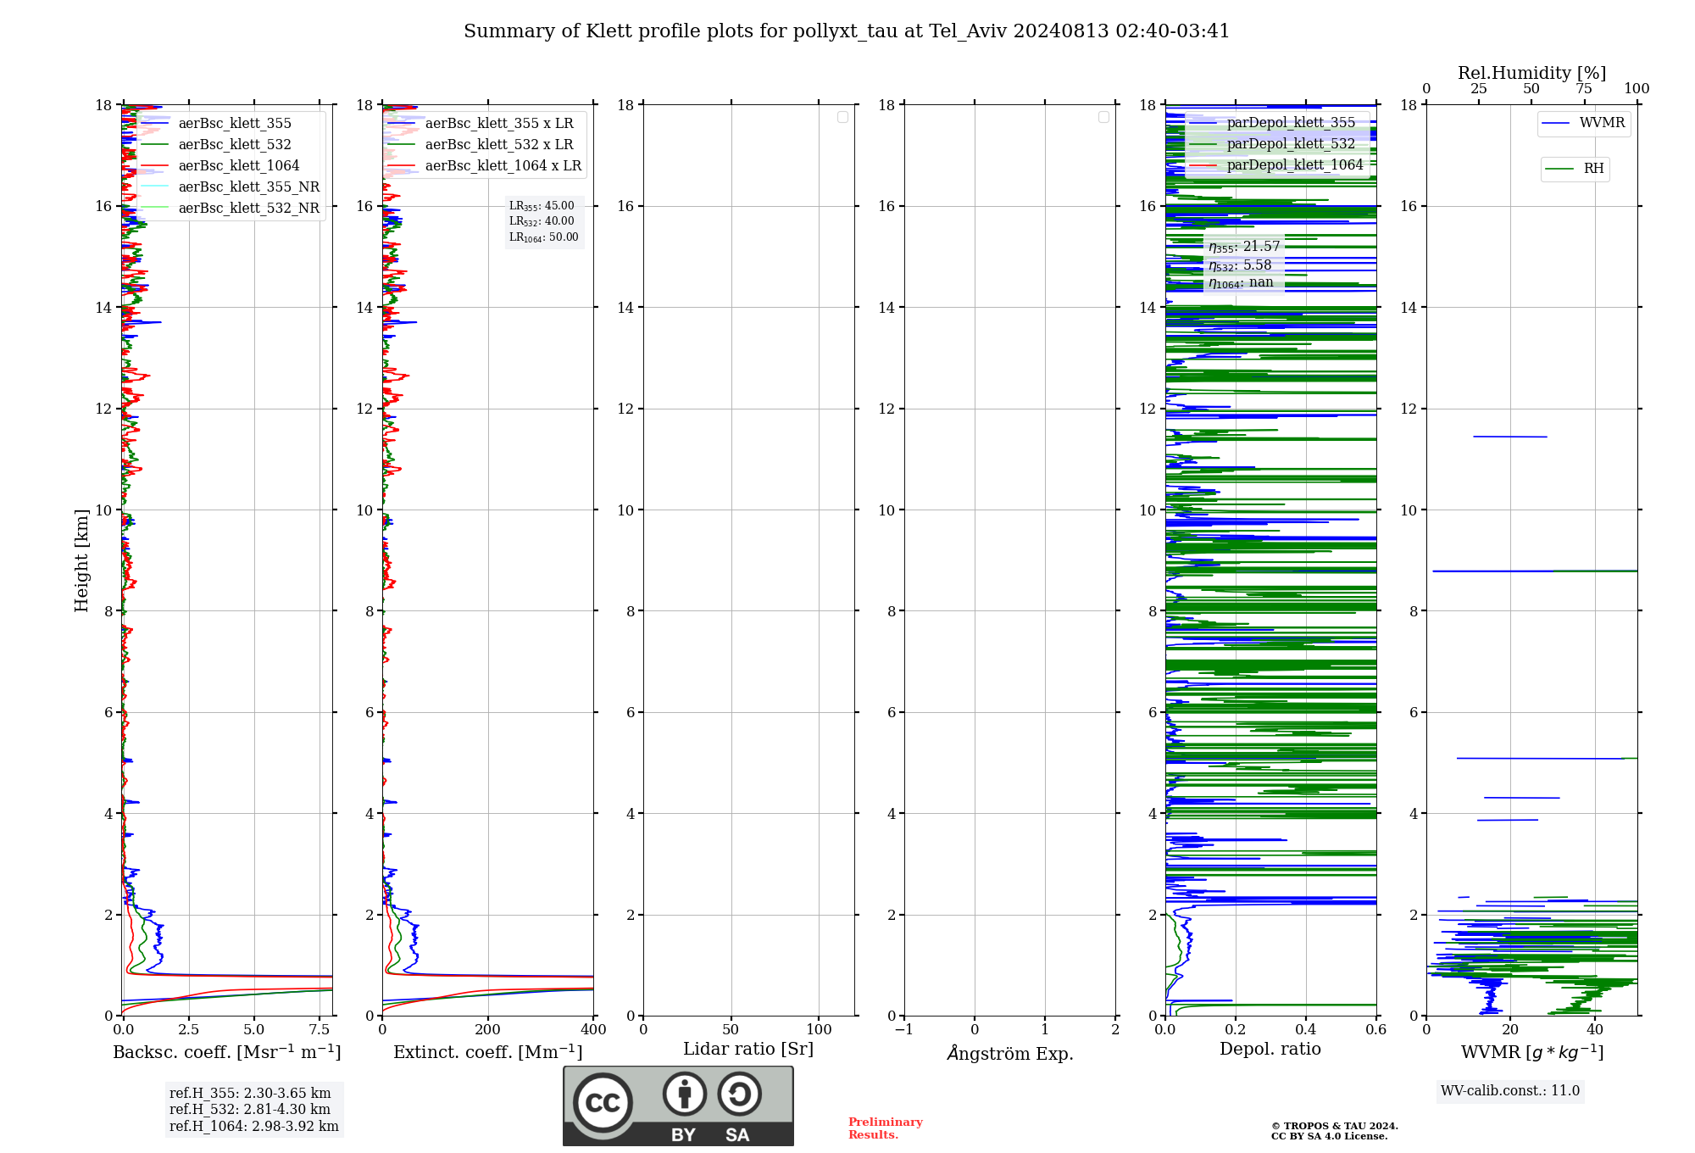The height and width of the screenshot is (1153, 1695).
Task: Click the WV-calib.const.: 11.0 text
Action: (1510, 1091)
